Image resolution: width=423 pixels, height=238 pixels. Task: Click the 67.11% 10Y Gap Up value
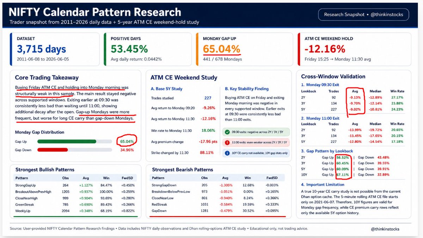[343, 175]
